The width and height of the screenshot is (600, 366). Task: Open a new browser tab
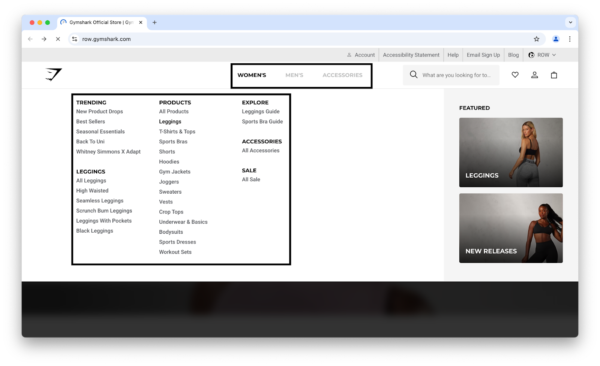pos(154,22)
